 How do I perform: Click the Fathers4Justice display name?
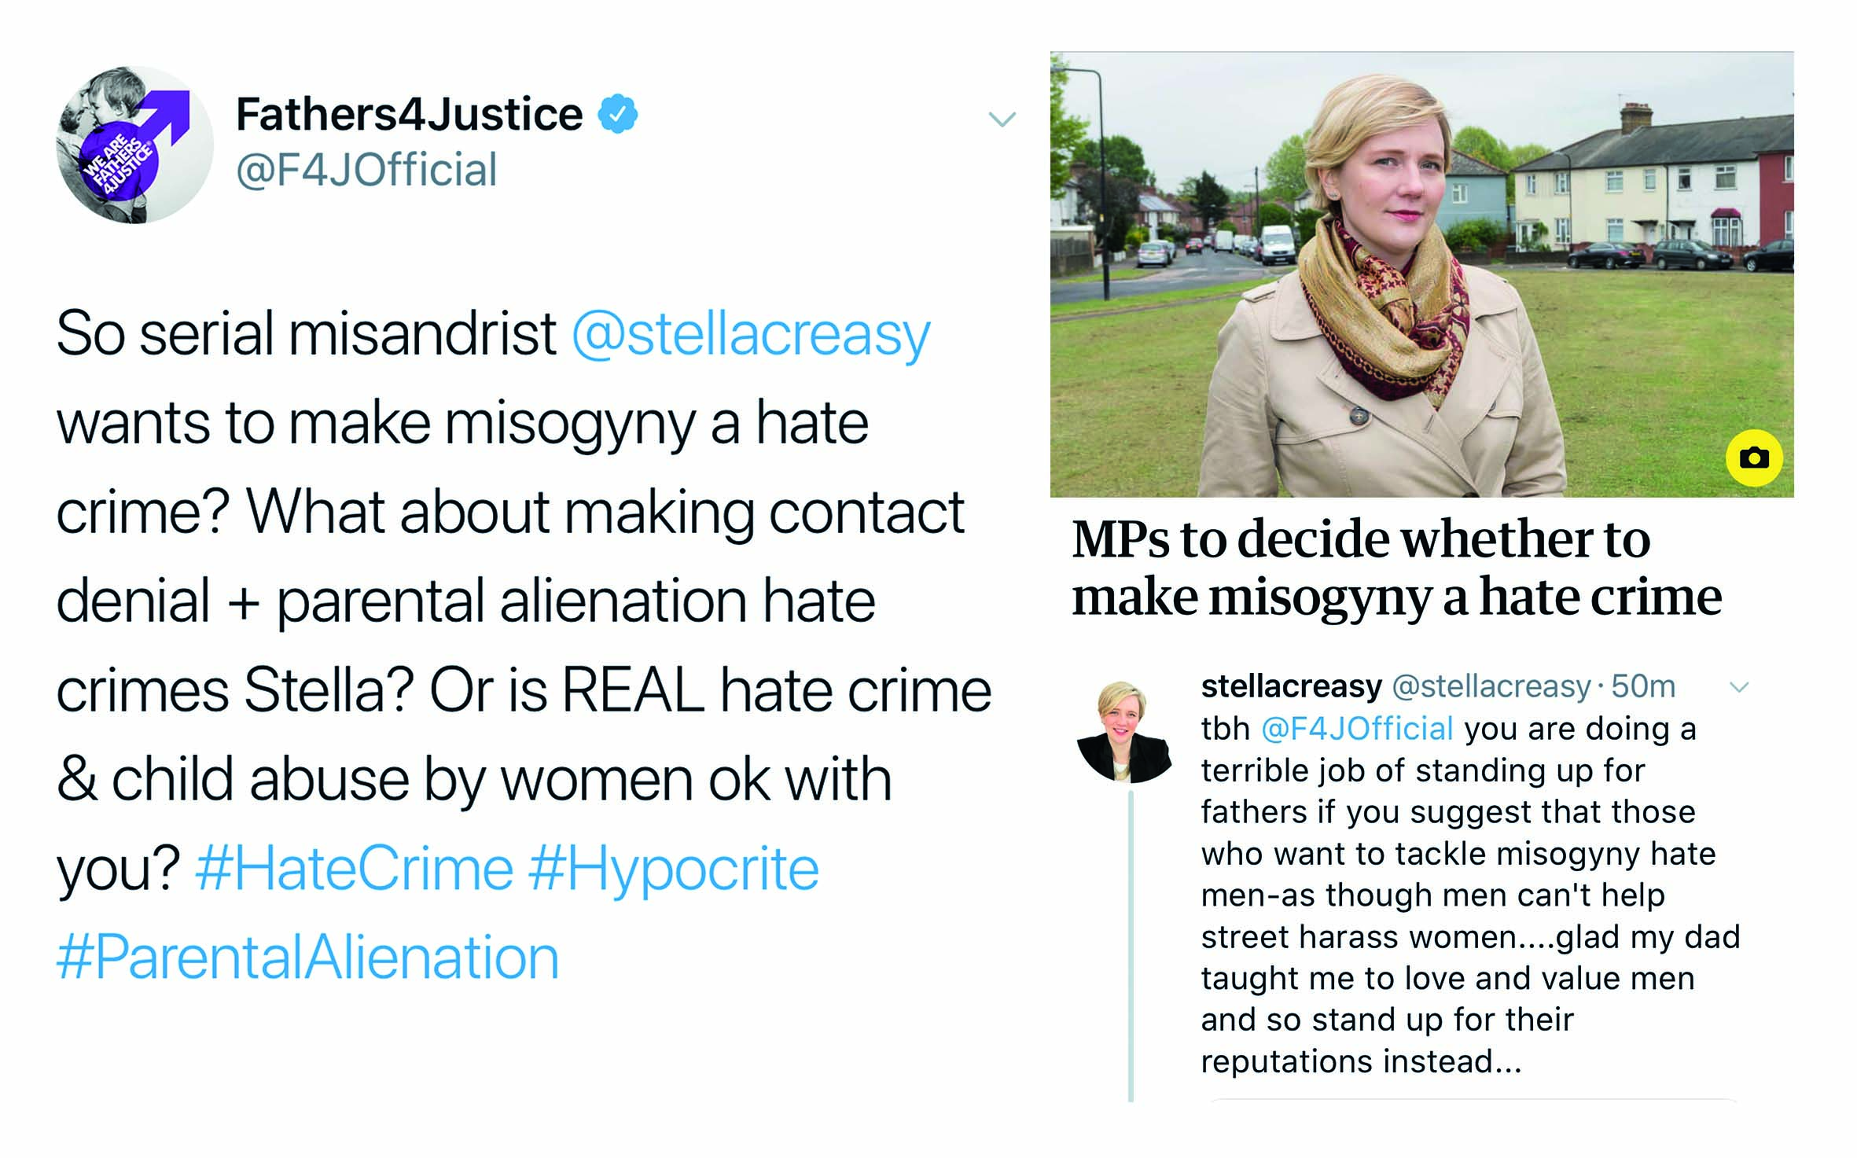(x=410, y=115)
